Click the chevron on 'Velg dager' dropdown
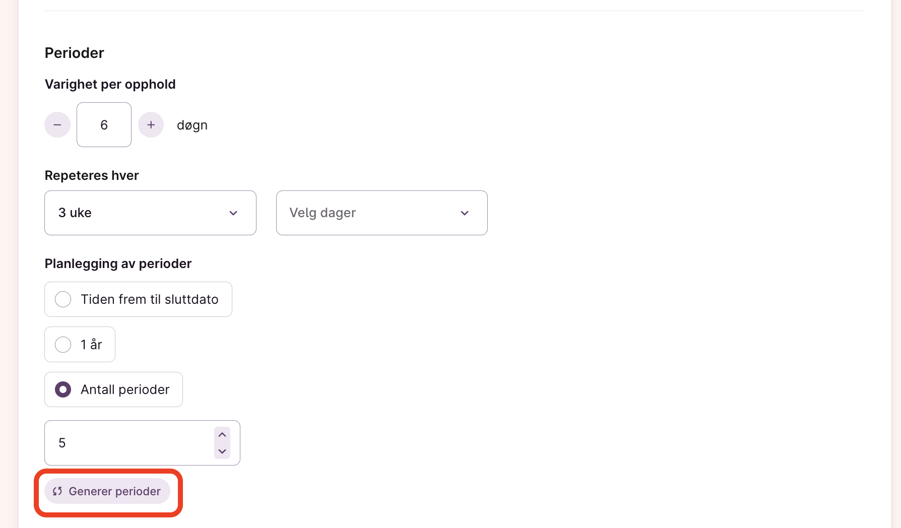Viewport: 901px width, 528px height. click(465, 213)
